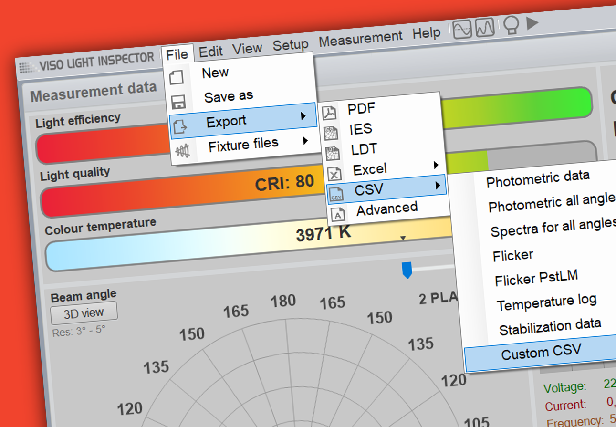Click the Voltage label
Image resolution: width=616 pixels, height=427 pixels.
564,386
